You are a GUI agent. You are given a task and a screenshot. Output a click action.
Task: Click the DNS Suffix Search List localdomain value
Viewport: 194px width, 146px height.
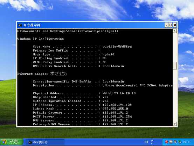113,66
